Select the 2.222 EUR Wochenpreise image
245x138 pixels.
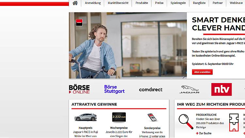[119, 117]
